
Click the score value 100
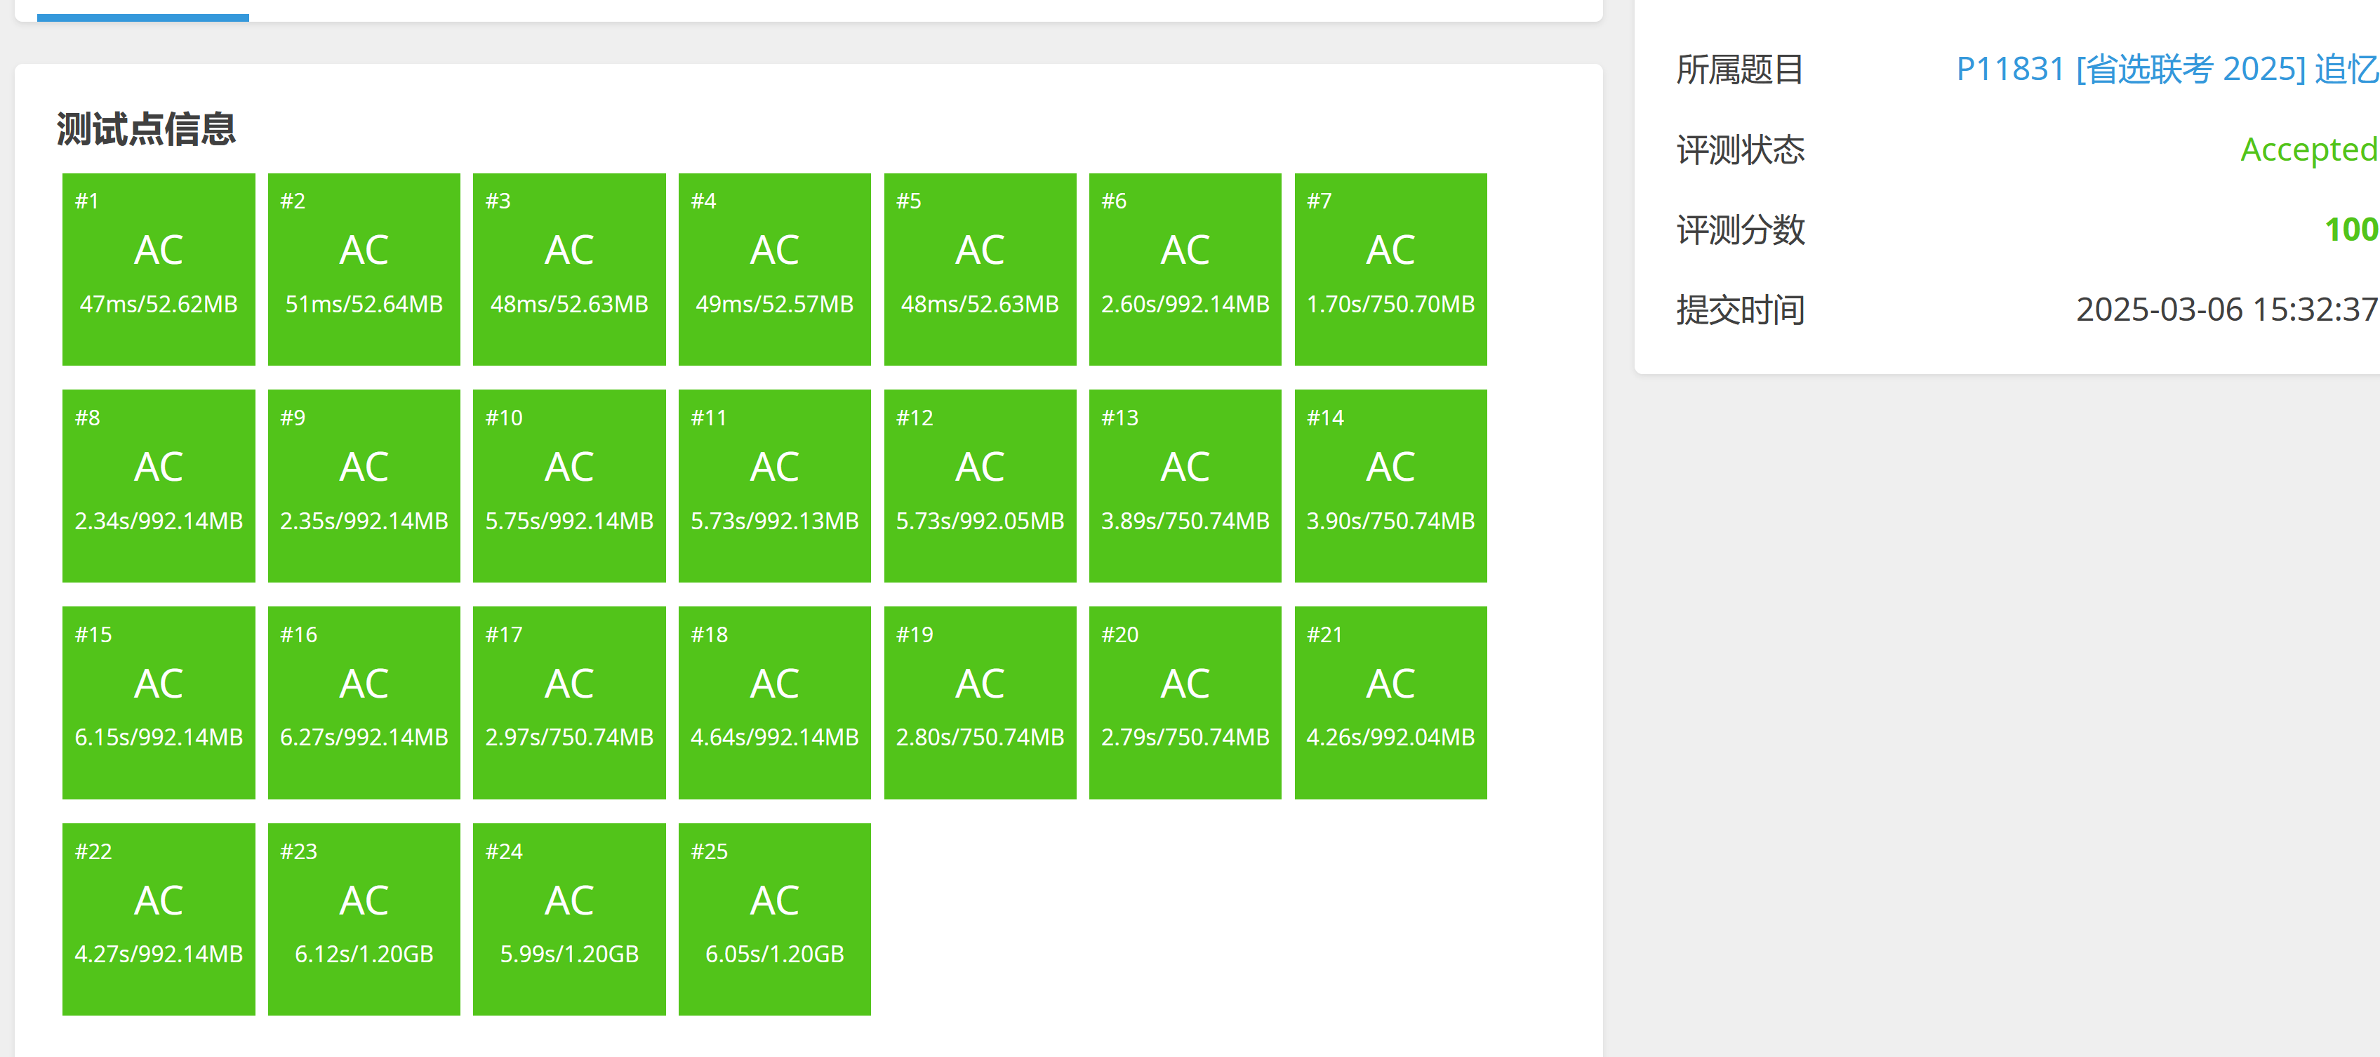[x=2350, y=229]
